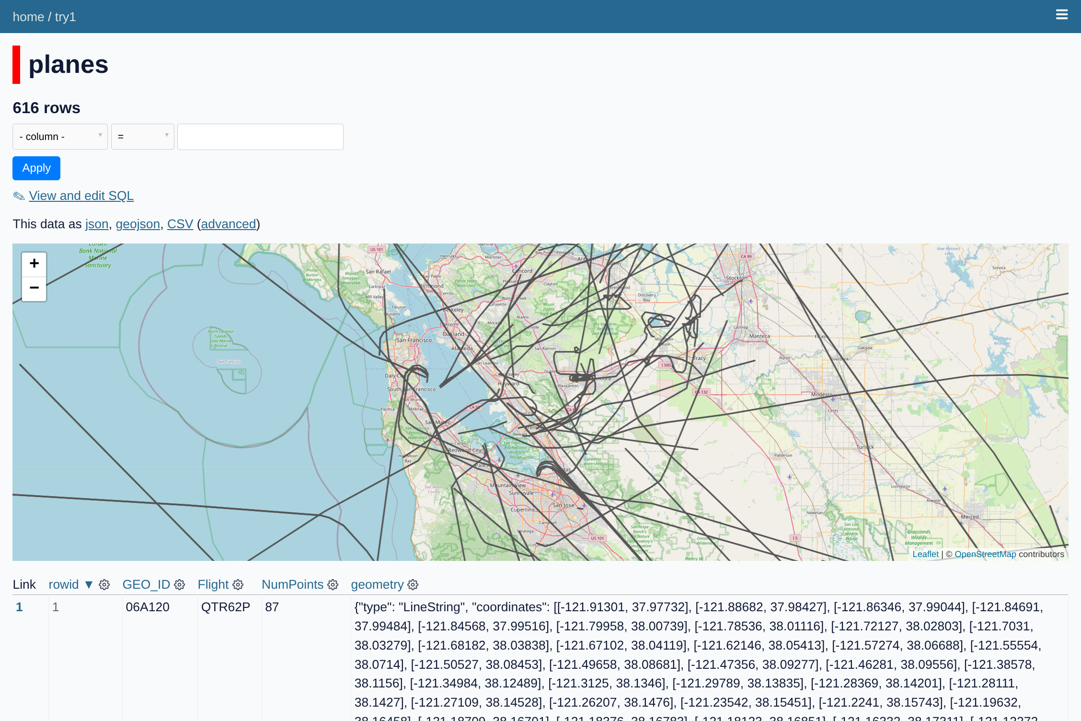Click the map zoom in button
The width and height of the screenshot is (1081, 721).
coord(34,264)
